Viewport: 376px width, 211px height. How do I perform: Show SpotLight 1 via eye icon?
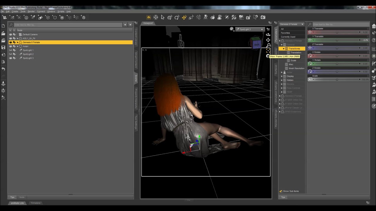pos(11,50)
